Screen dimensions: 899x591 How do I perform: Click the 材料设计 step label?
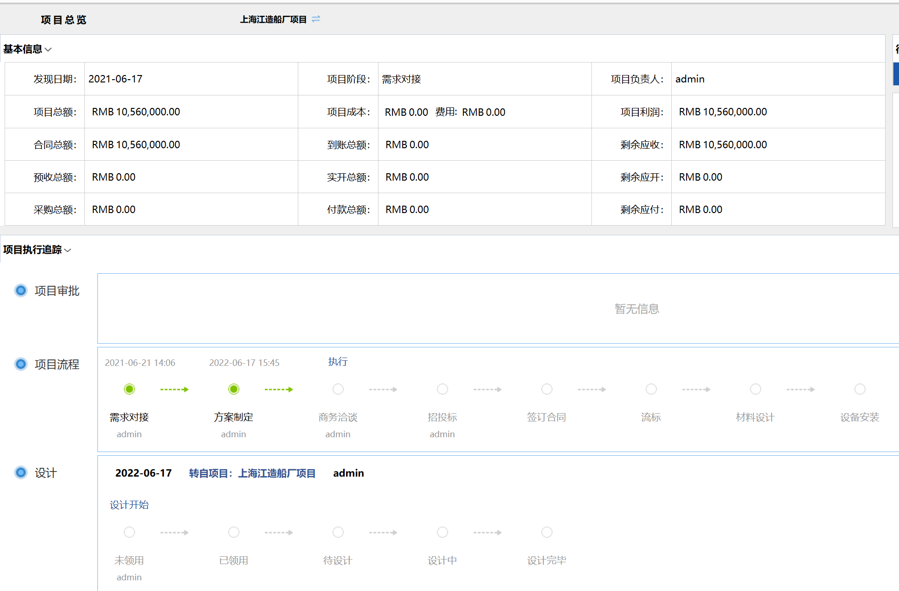[756, 417]
